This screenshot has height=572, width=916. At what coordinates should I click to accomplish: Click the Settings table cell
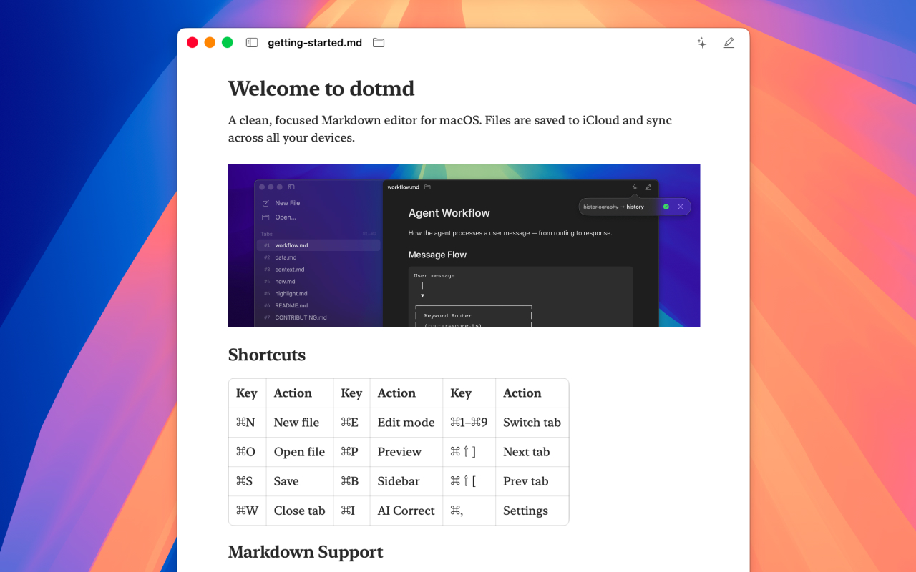pyautogui.click(x=532, y=511)
